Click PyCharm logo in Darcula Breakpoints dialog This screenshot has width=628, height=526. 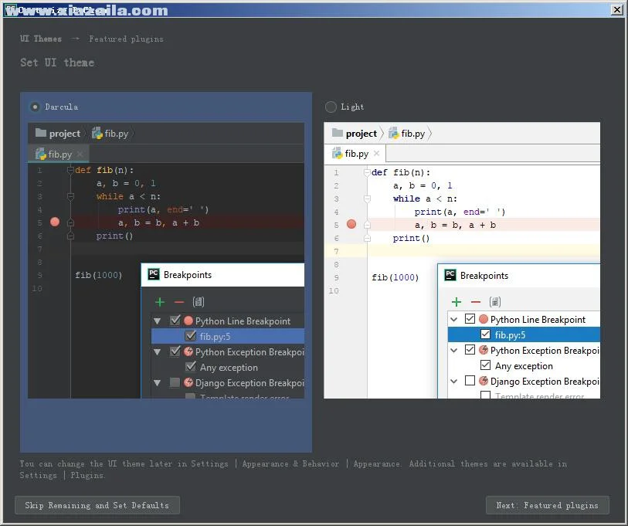[154, 274]
